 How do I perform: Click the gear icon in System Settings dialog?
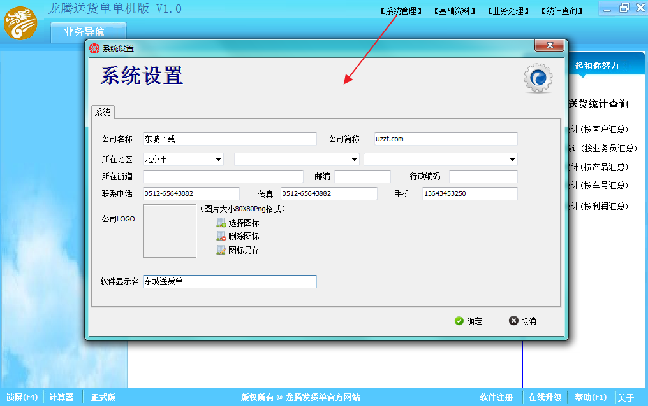tap(538, 78)
